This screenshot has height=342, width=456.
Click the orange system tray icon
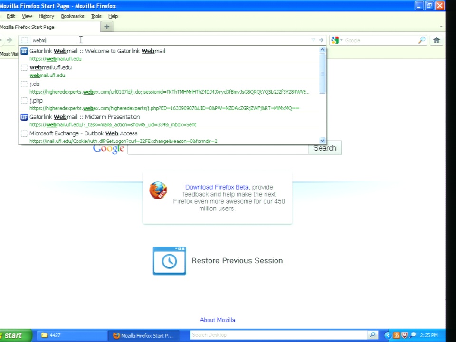point(396,335)
